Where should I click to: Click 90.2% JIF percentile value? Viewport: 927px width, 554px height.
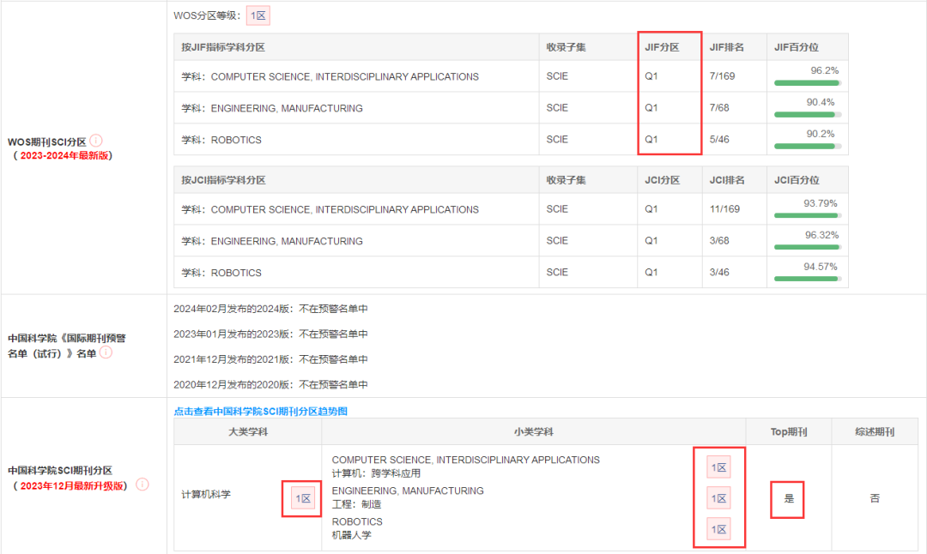coord(821,134)
